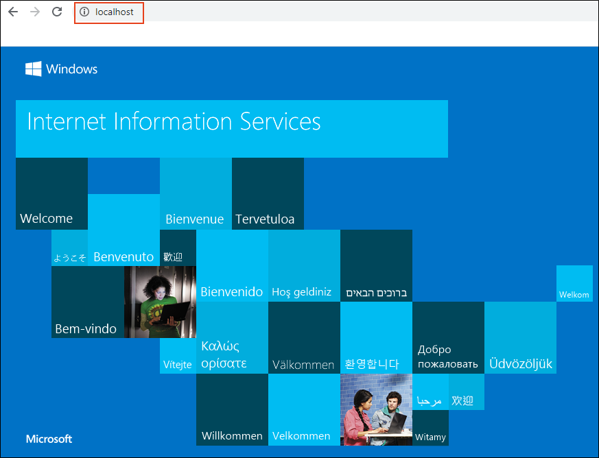This screenshot has width=599, height=458.
Task: Open the site information icon
Action: pos(84,12)
